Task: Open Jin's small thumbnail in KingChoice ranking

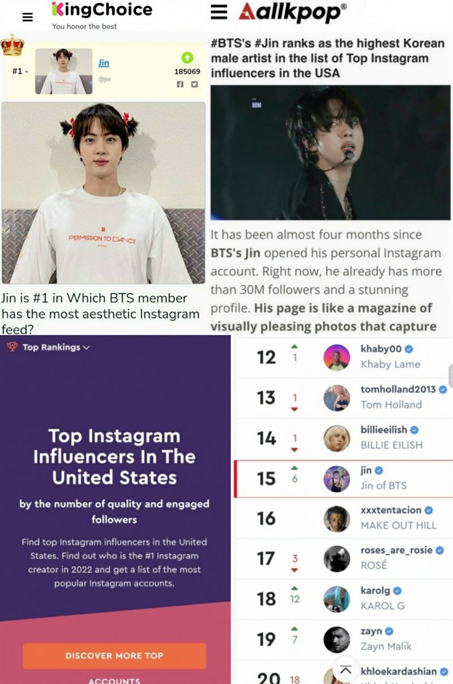Action: coord(63,71)
